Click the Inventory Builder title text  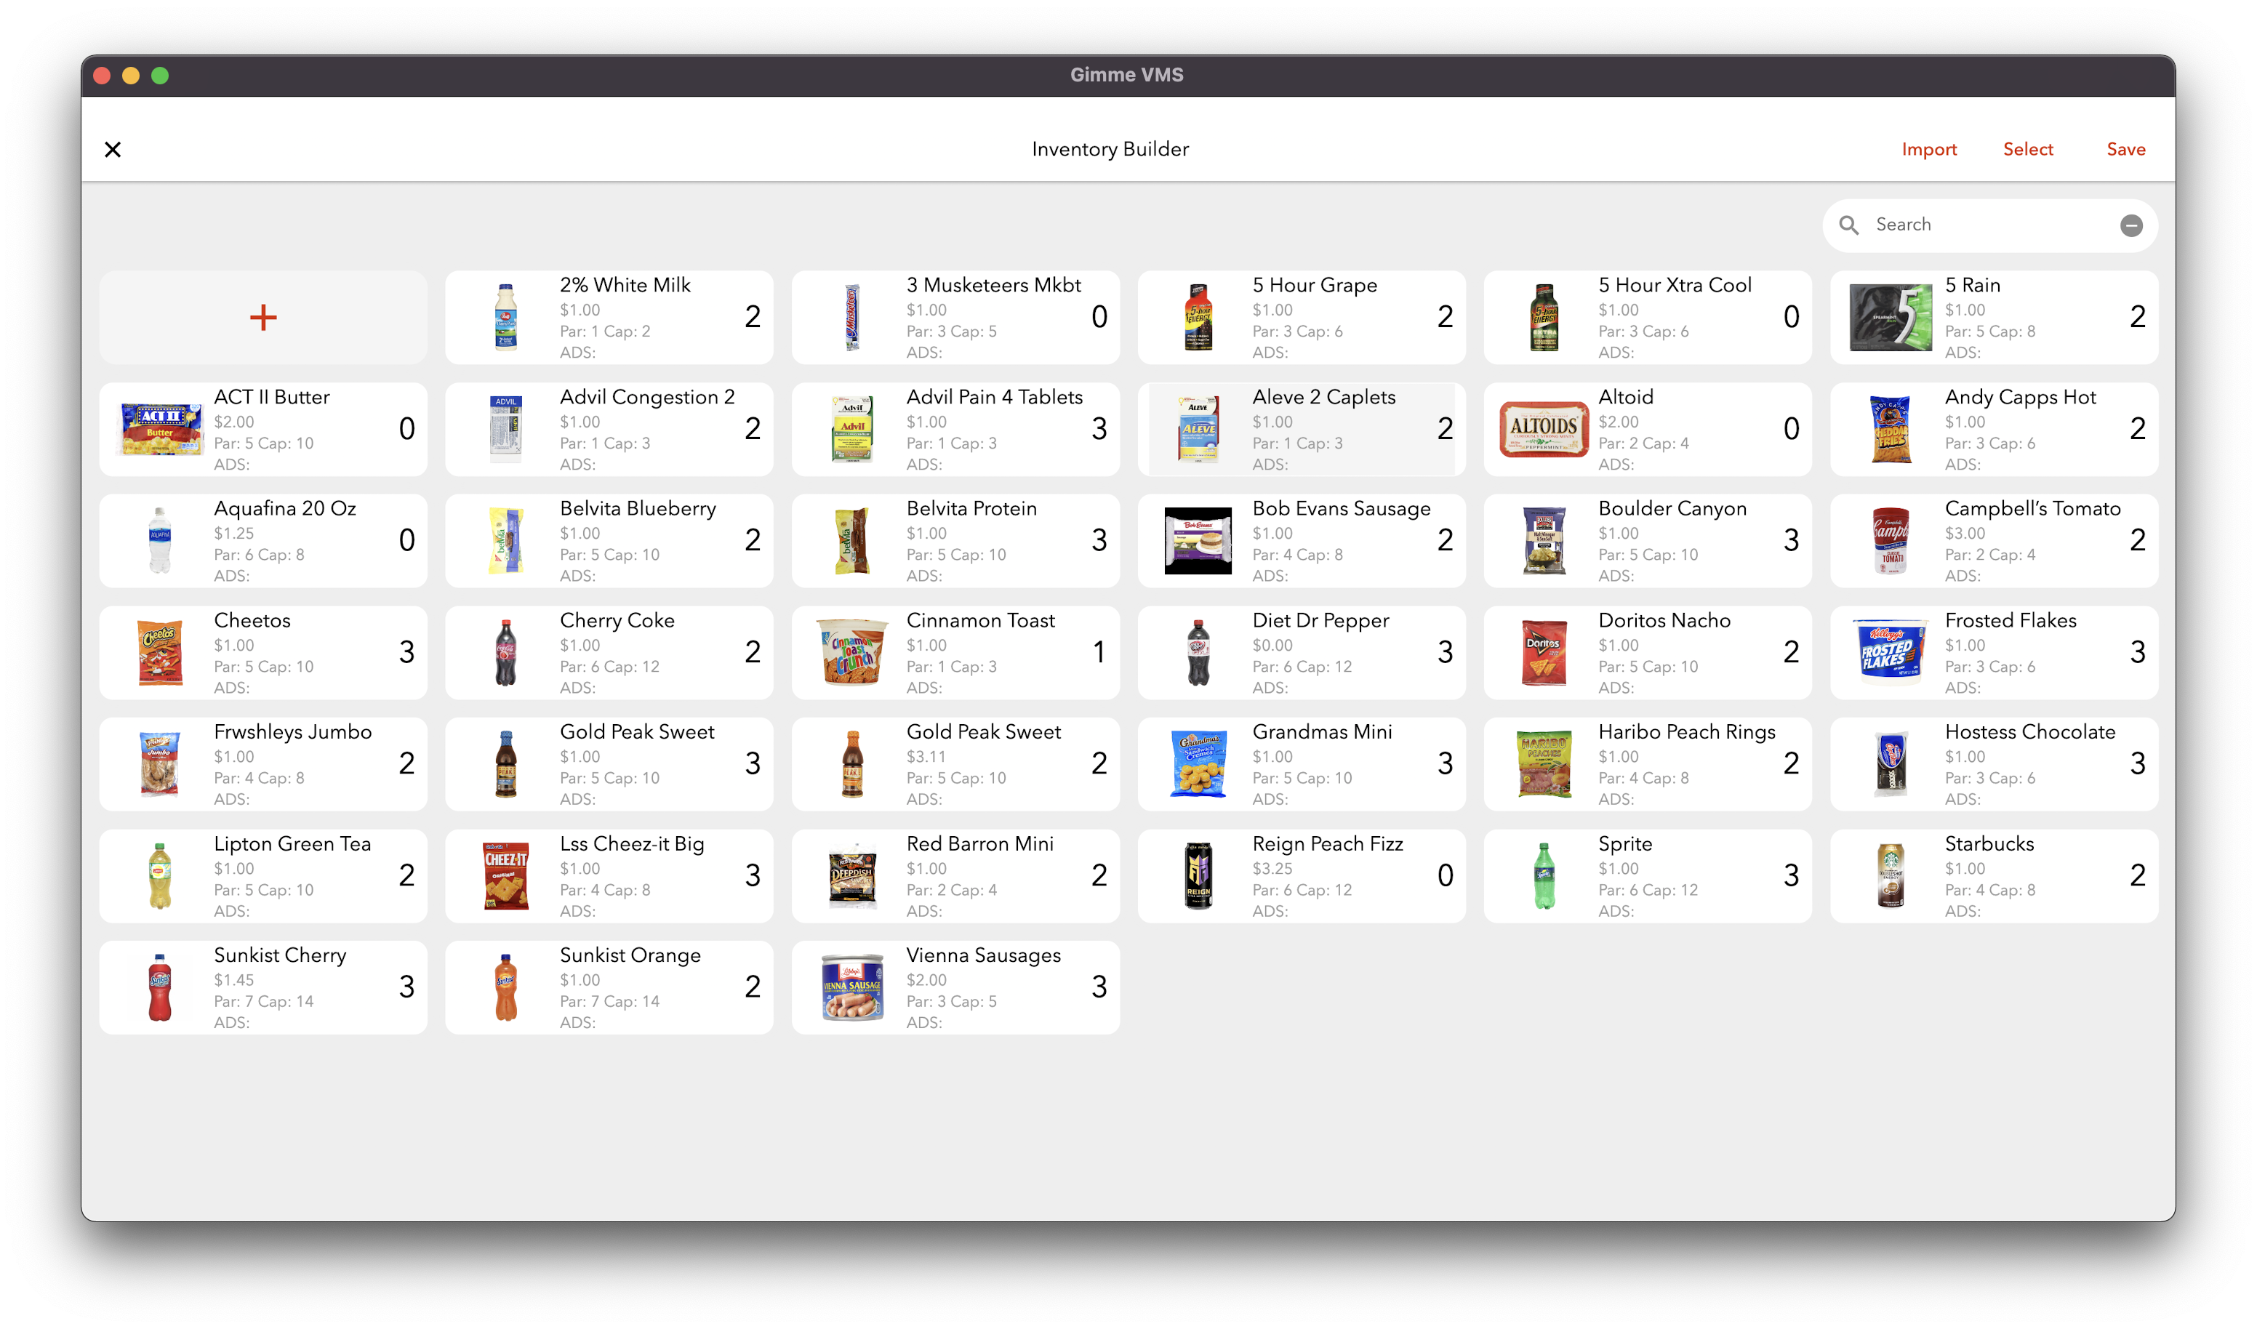pyautogui.click(x=1110, y=150)
